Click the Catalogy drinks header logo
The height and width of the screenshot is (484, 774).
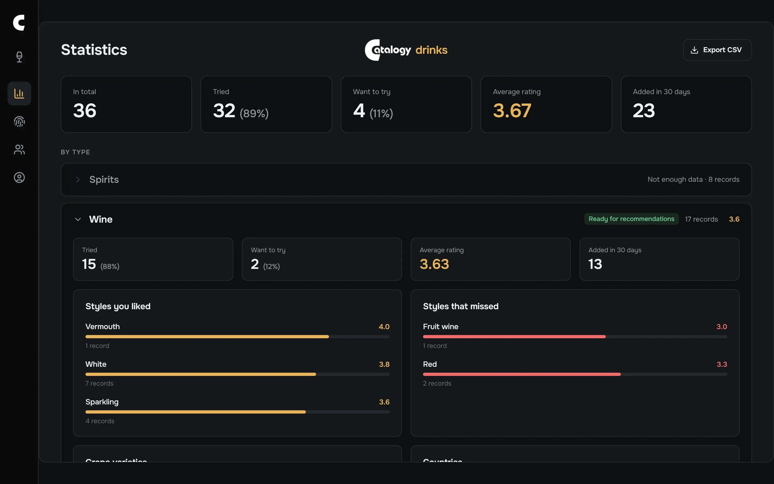click(406, 50)
